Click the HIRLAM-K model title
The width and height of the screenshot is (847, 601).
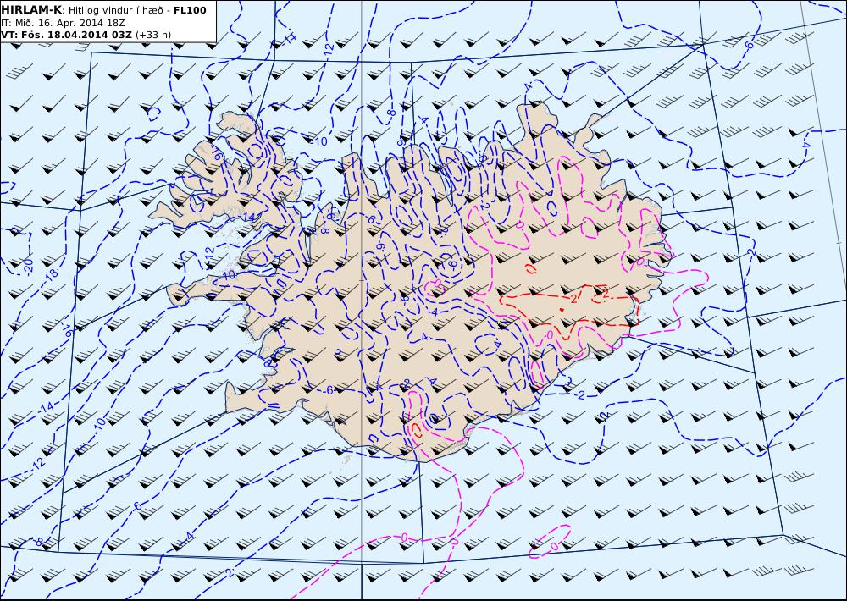click(x=31, y=10)
